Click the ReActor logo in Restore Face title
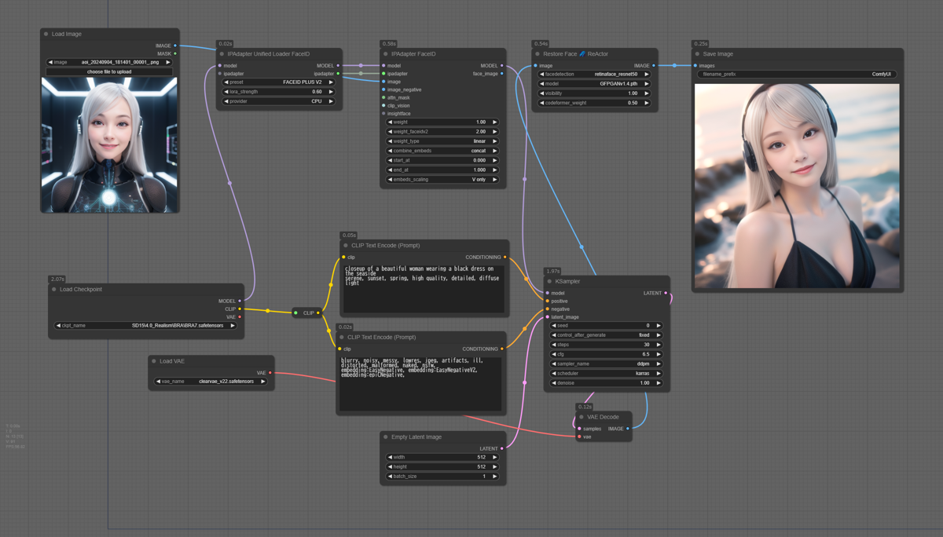Image resolution: width=943 pixels, height=537 pixels. (582, 54)
